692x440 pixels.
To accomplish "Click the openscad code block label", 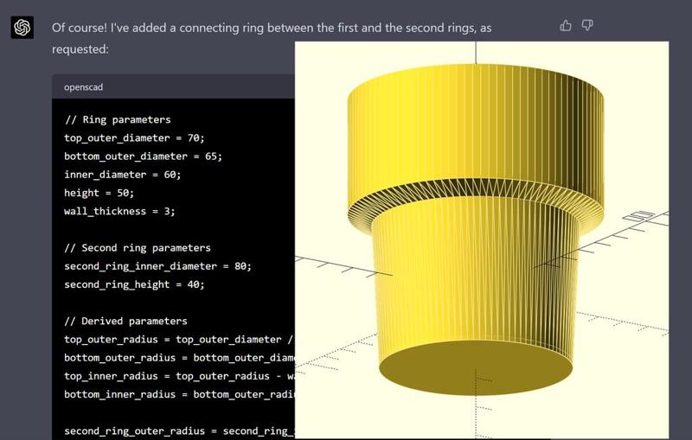I will 84,87.
